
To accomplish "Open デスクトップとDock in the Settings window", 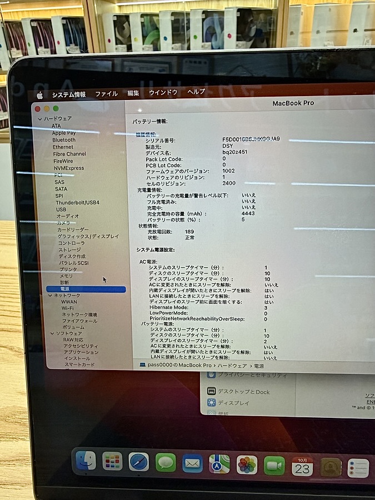I will pyautogui.click(x=238, y=392).
